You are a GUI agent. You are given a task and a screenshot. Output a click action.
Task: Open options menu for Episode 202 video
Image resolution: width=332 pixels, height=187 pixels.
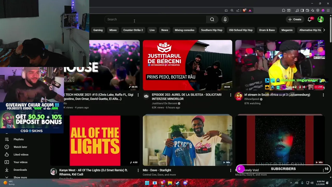pyautogui.click(x=231, y=95)
